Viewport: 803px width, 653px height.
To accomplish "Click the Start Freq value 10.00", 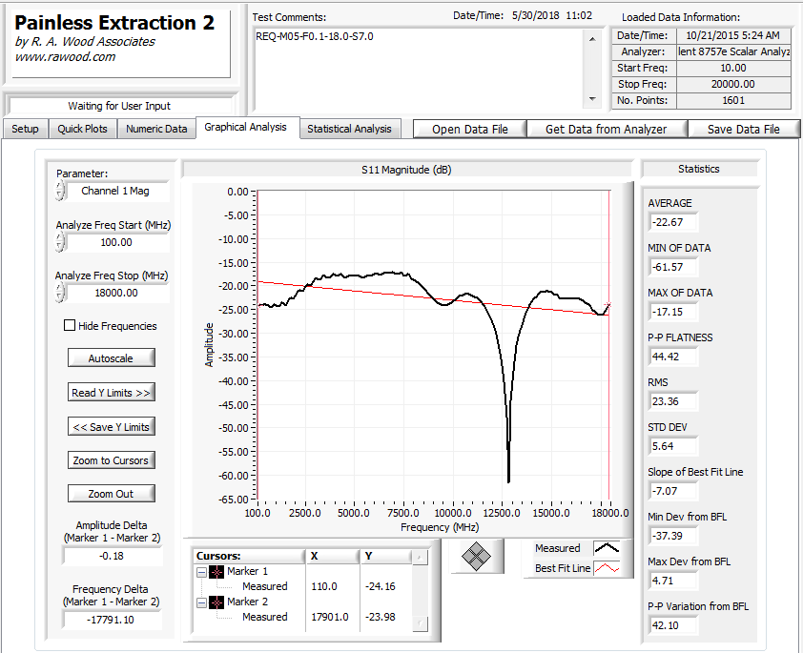I will (733, 68).
